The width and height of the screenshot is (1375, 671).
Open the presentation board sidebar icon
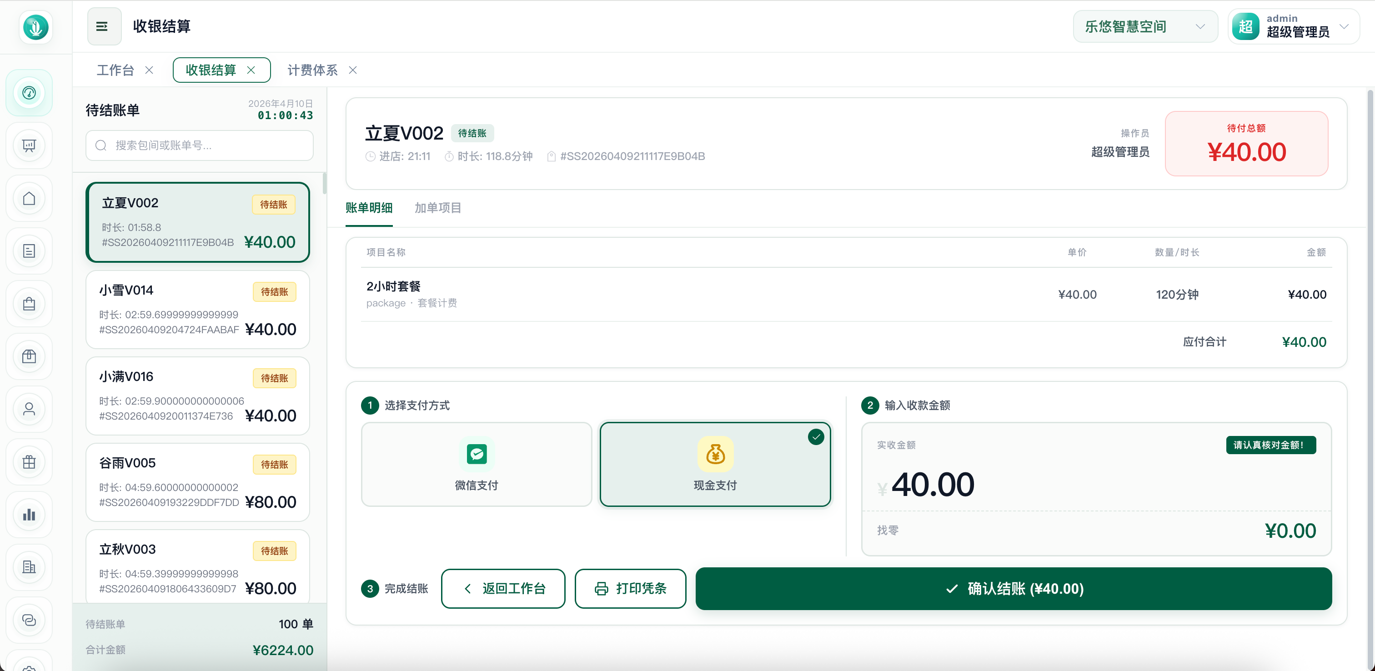click(x=29, y=145)
